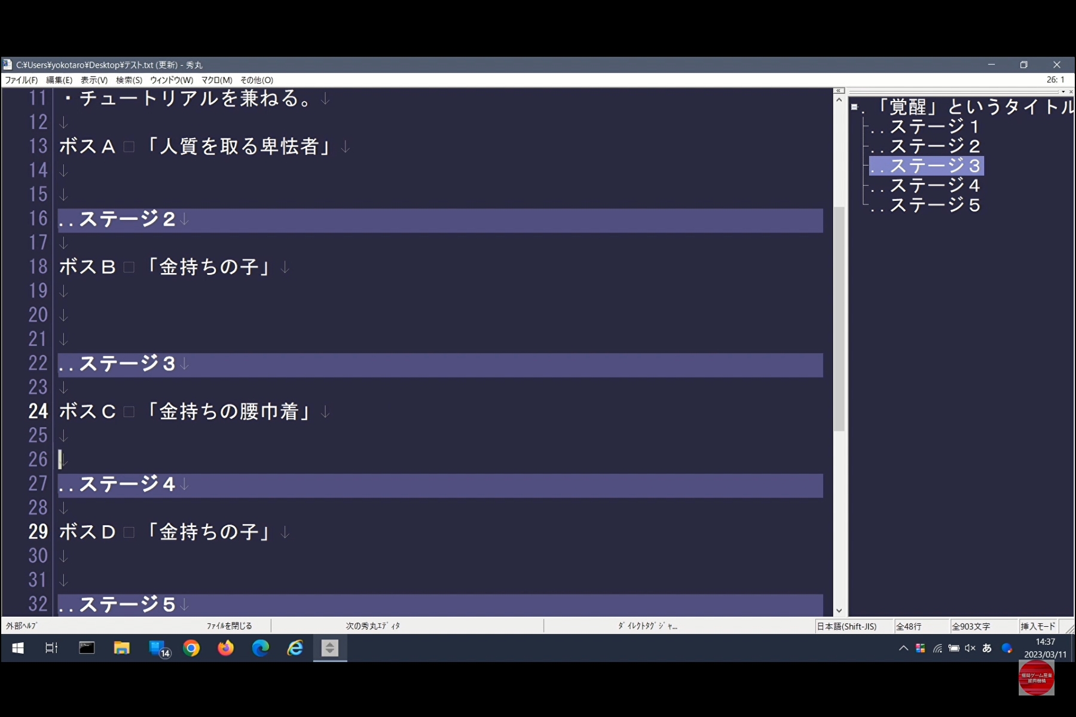Launch Internet Explorer from the taskbar
This screenshot has width=1076, height=717.
pos(295,648)
